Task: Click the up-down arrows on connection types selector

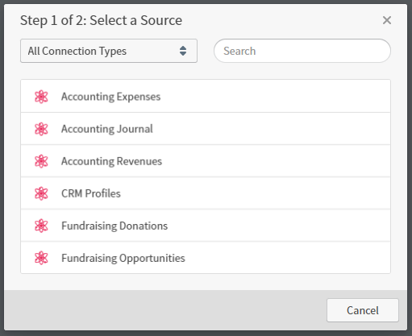Action: (x=183, y=51)
